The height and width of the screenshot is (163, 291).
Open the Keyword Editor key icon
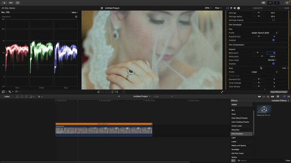coord(11,3)
